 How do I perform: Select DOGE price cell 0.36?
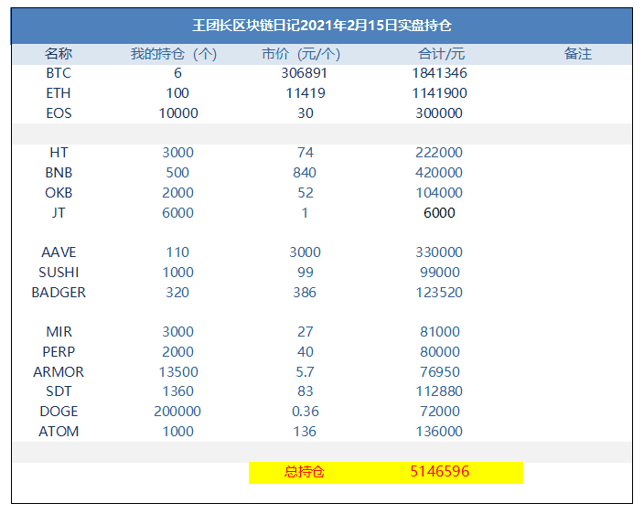306,412
